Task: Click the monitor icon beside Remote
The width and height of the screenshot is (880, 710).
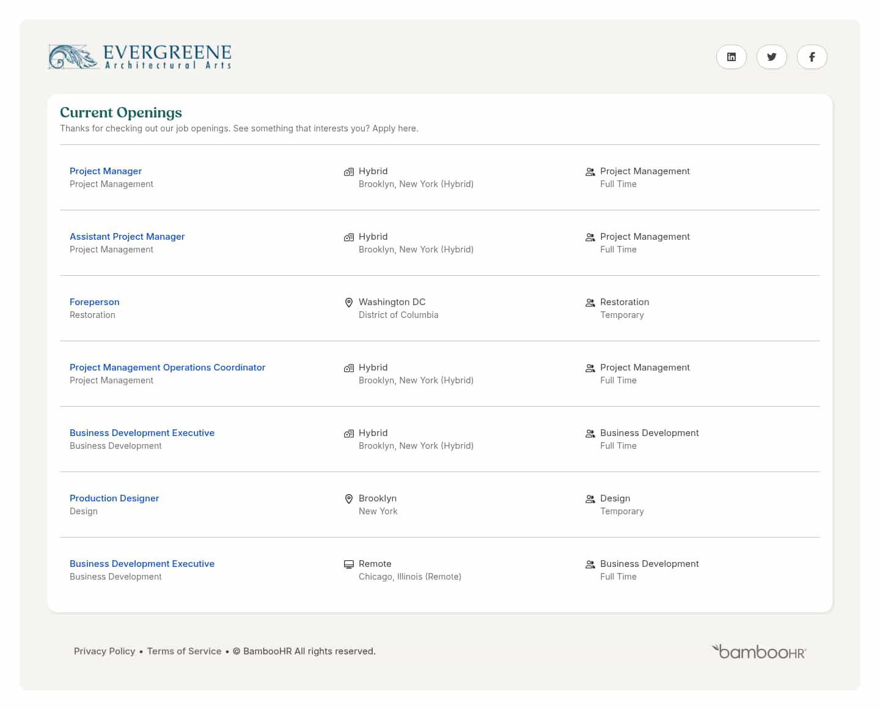Action: click(349, 564)
